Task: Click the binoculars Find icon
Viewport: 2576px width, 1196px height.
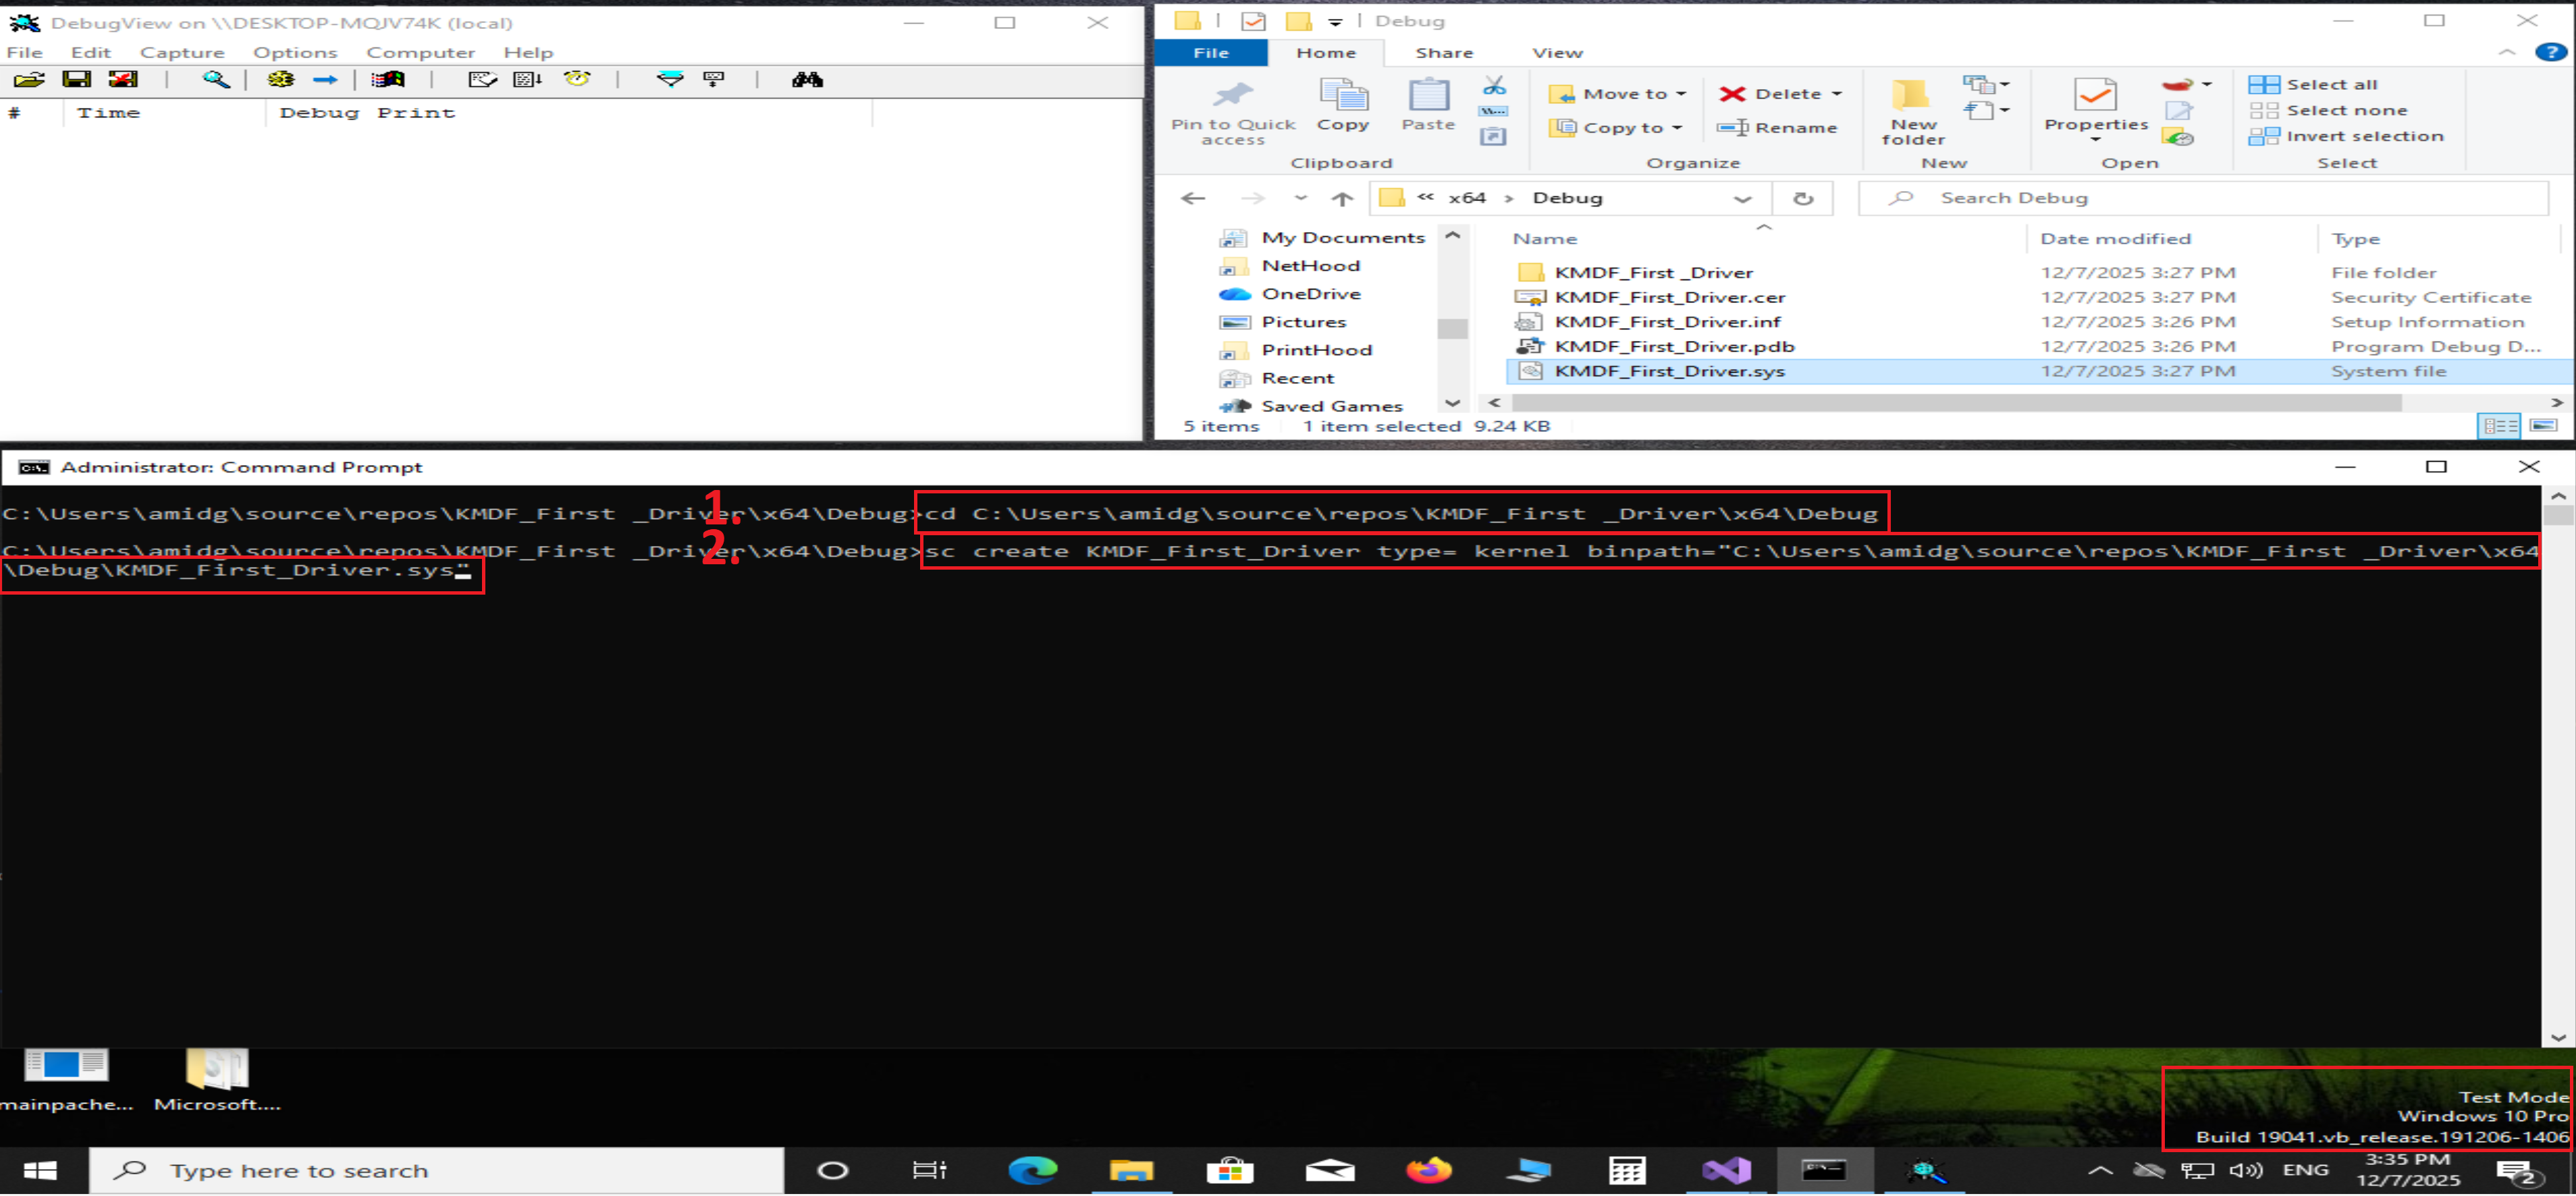Action: (x=807, y=80)
